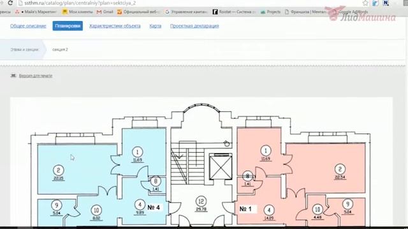Click the elevator shaft symbol on plan
408x229 pixels.
[221, 167]
